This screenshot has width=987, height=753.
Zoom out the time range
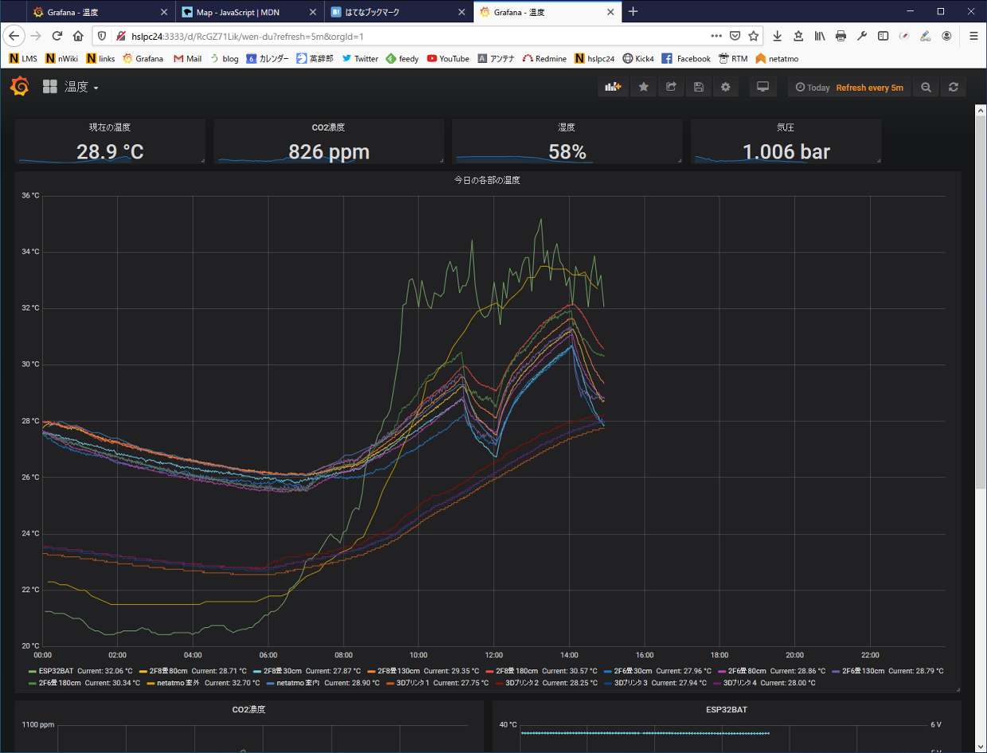[926, 88]
